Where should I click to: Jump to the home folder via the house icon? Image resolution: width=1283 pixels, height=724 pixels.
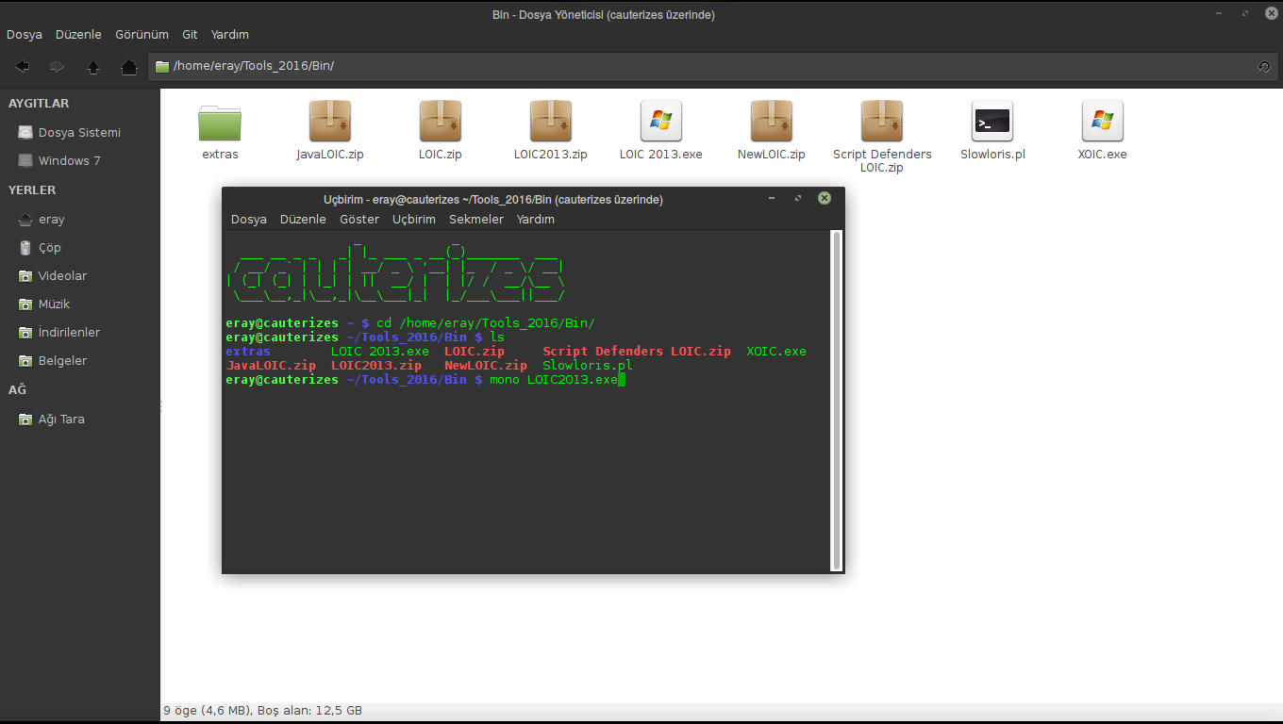(x=129, y=66)
